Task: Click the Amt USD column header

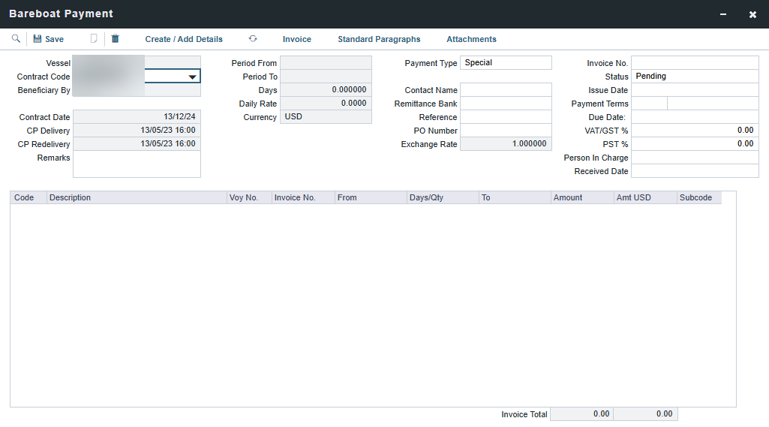Action: click(x=644, y=198)
